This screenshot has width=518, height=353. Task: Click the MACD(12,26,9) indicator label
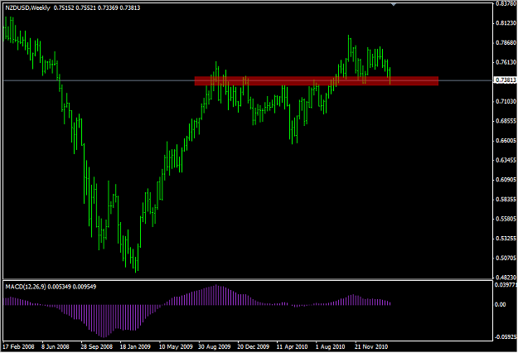coord(26,287)
